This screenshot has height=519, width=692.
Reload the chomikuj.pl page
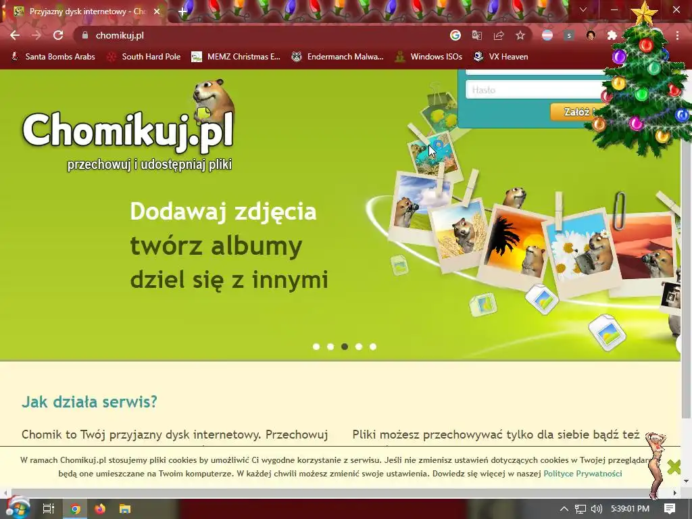pos(58,35)
